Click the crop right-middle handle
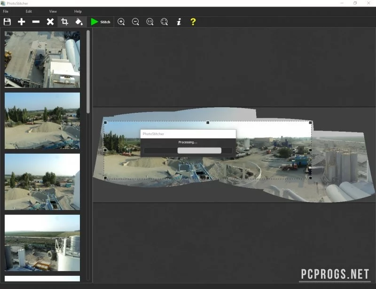This screenshot has width=376, height=289. (310, 150)
